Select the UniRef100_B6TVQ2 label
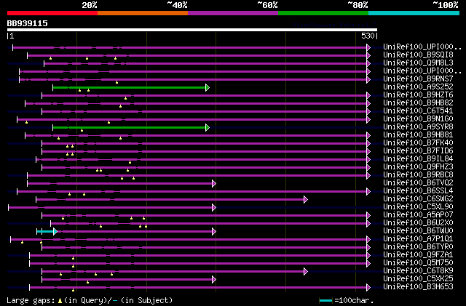The height and width of the screenshot is (306, 466). pyautogui.click(x=418, y=183)
